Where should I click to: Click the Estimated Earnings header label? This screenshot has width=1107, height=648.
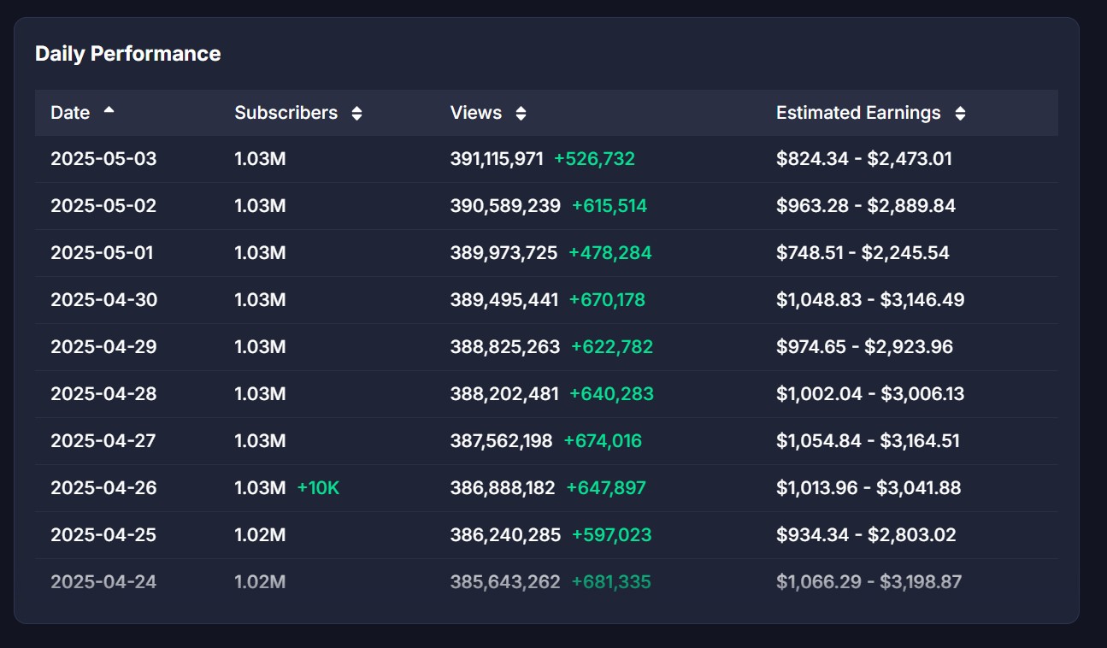coord(857,113)
